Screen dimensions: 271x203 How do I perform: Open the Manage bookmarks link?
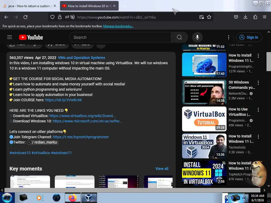118,26
